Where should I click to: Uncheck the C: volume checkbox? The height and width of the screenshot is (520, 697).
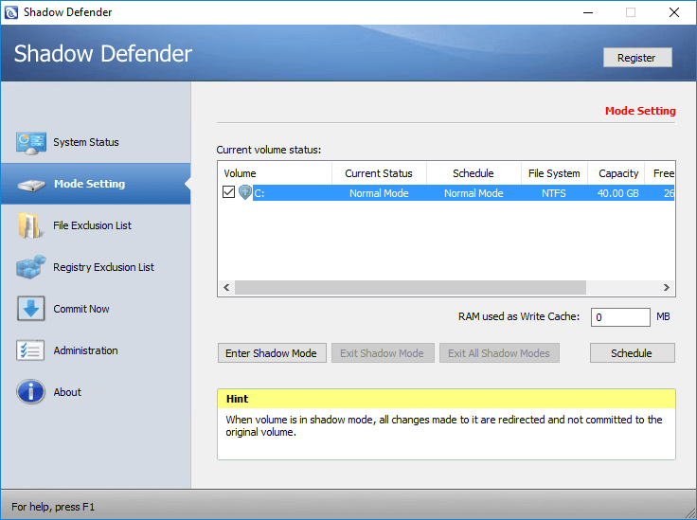[x=228, y=192]
